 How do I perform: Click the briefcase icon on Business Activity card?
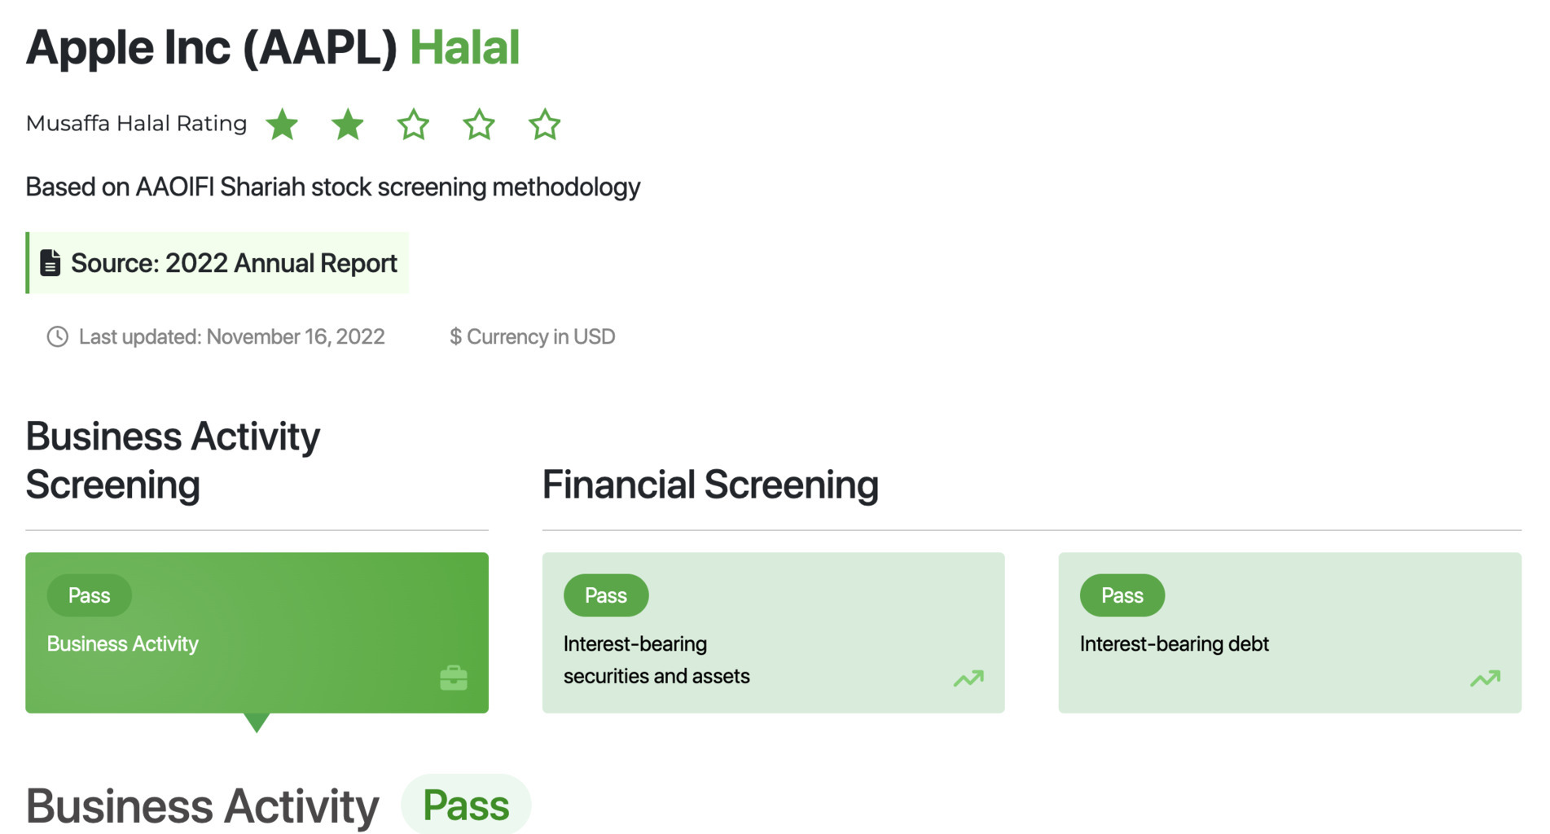(454, 677)
